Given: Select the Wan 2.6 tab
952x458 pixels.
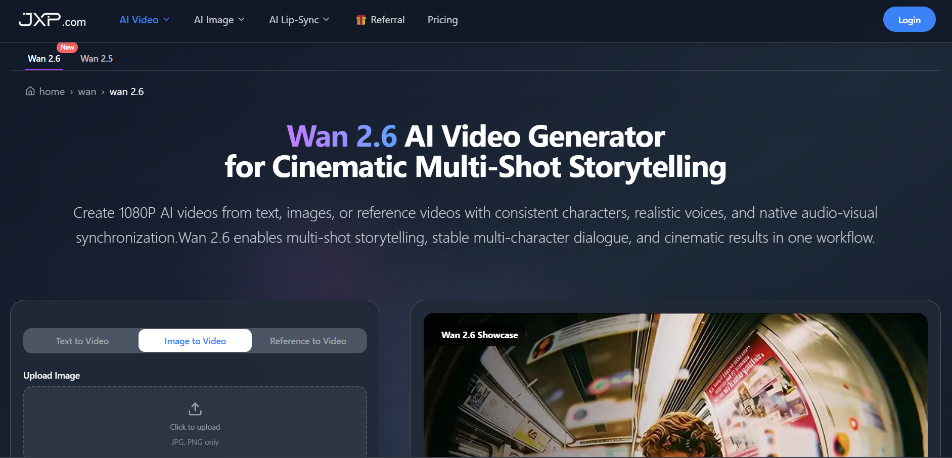Looking at the screenshot, I should pyautogui.click(x=44, y=59).
